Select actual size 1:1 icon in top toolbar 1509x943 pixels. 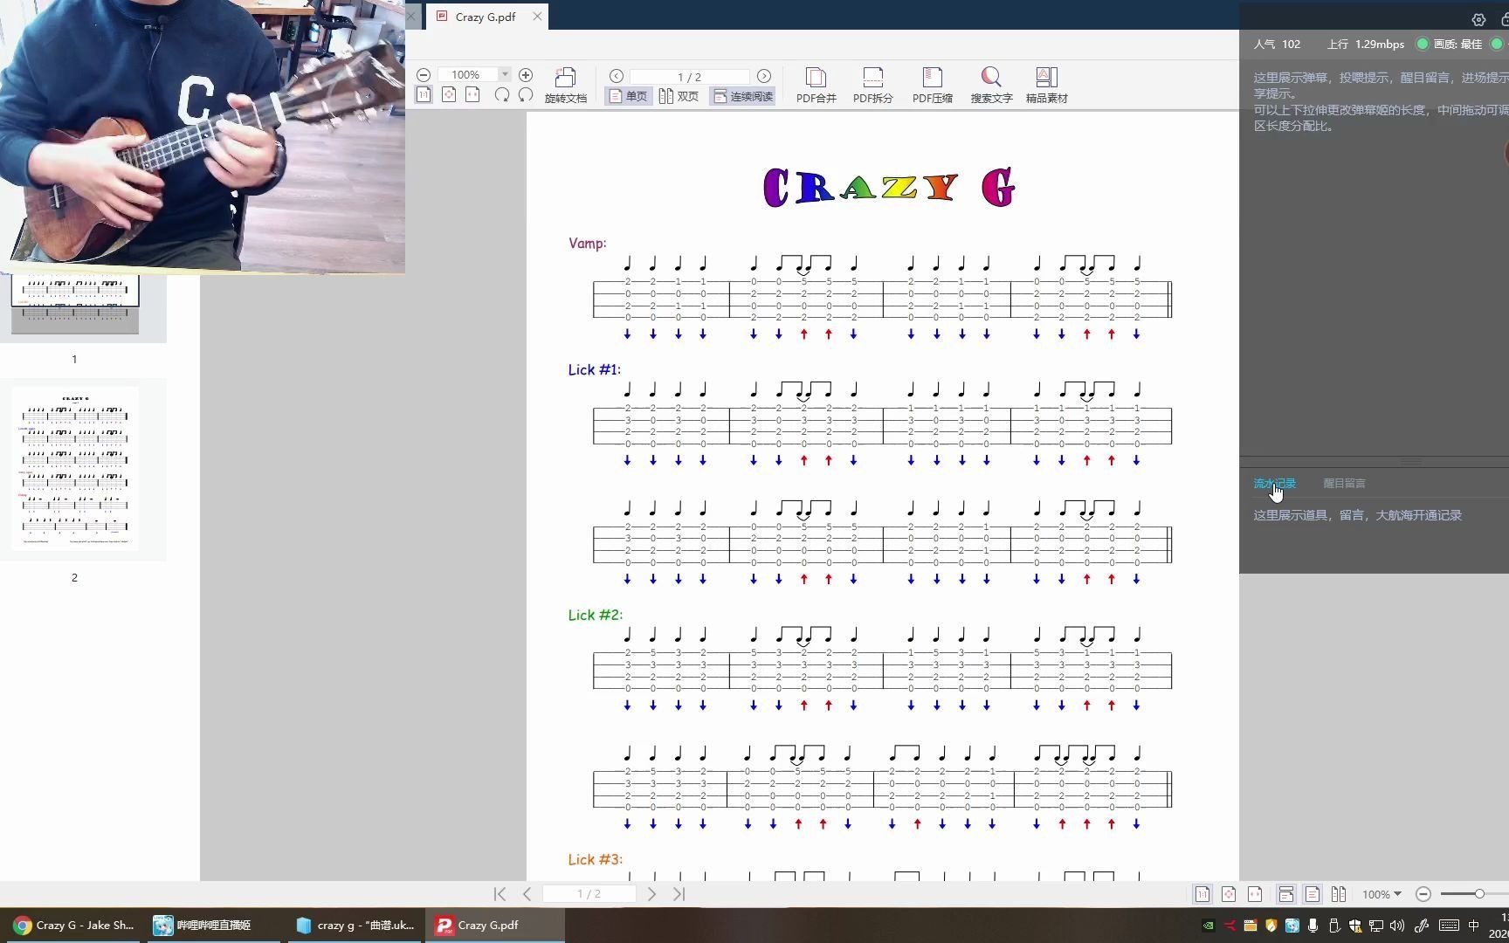coord(424,94)
